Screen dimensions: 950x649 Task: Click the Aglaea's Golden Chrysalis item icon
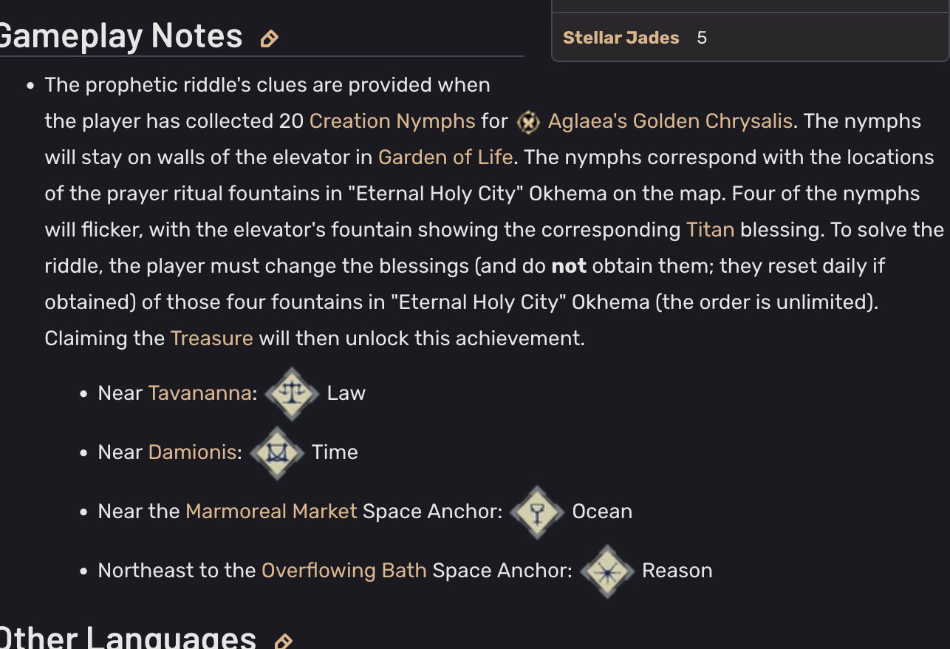528,122
